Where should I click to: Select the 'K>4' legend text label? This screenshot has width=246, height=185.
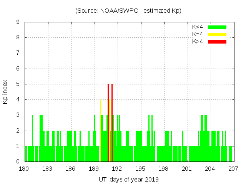coord(198,42)
